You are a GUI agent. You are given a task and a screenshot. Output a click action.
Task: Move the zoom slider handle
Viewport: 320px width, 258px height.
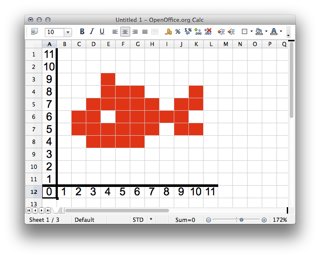click(x=242, y=220)
